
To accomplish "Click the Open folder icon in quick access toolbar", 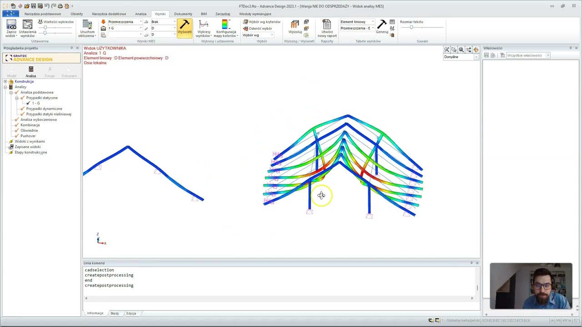I will [x=27, y=6].
